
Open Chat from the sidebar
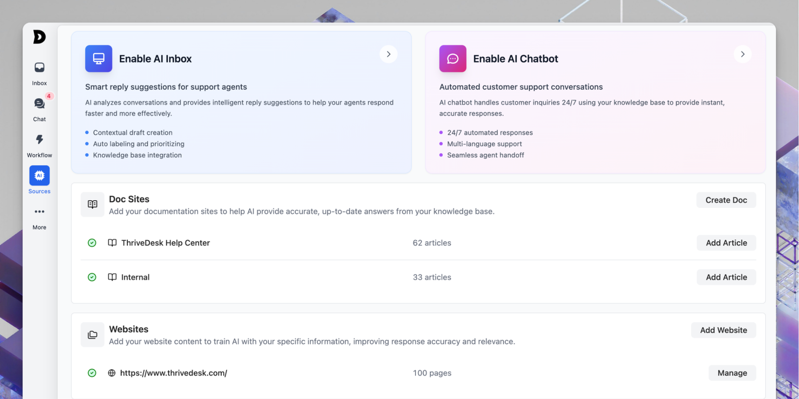[39, 104]
